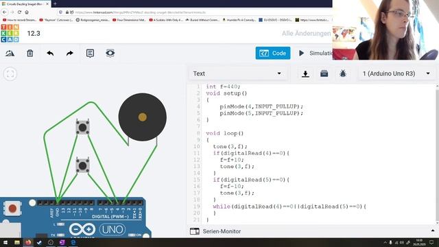Screen dimensions: 439x247
Task: Click code line 'tone(3,f);' on line 10
Action: (230, 146)
